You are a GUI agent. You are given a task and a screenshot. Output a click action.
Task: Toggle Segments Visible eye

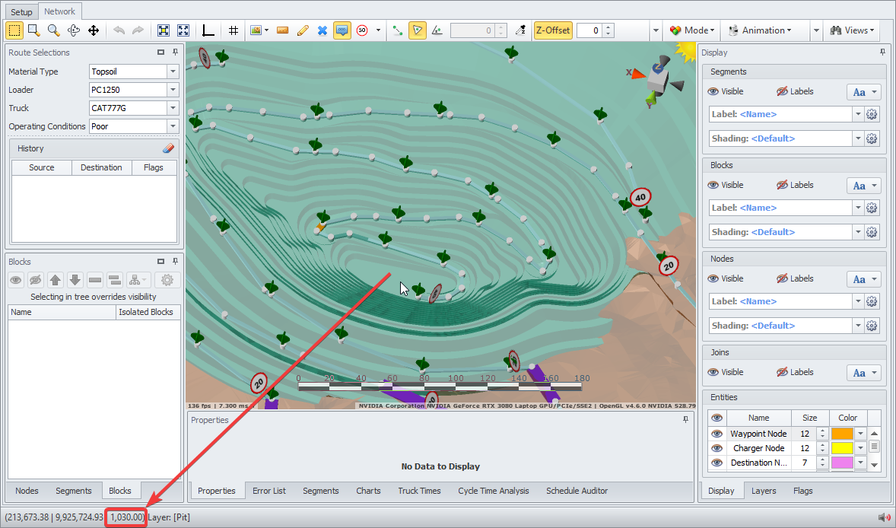713,91
